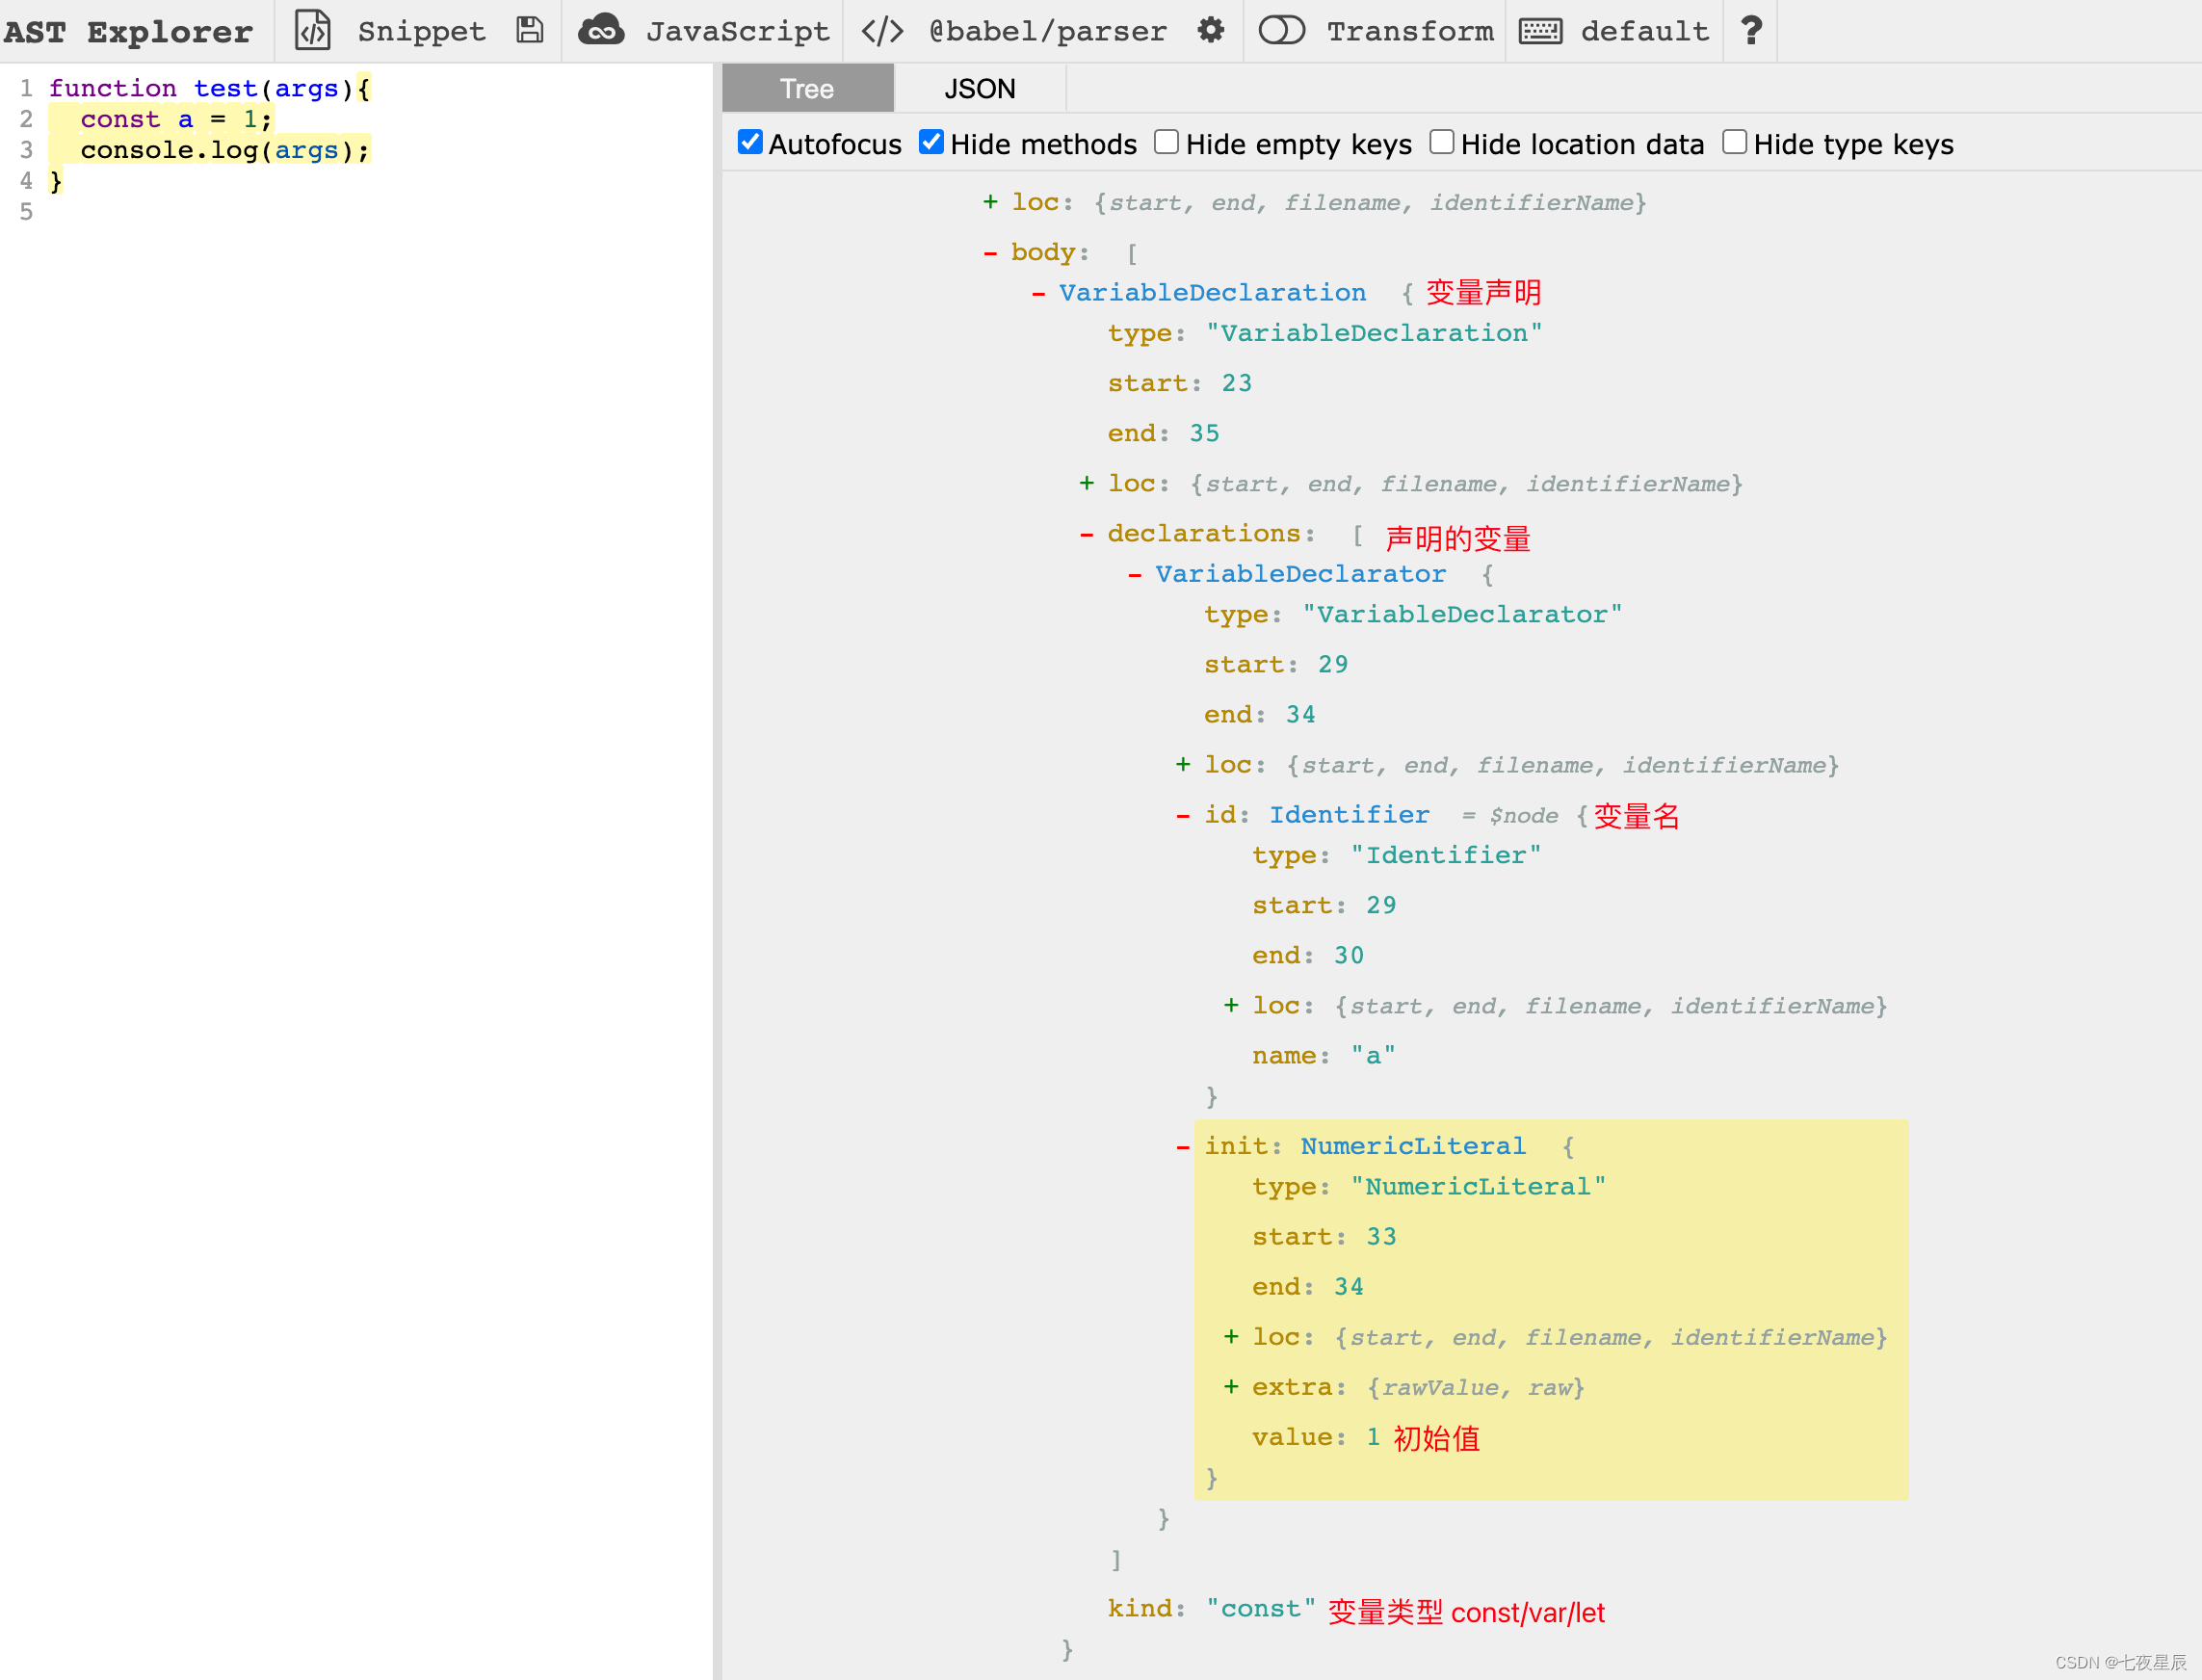Check Hide type keys checkbox

point(1733,142)
